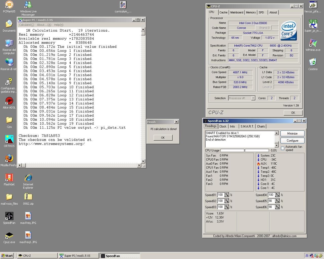
Task: Select the Documenti desktop icon
Action: [9, 26]
